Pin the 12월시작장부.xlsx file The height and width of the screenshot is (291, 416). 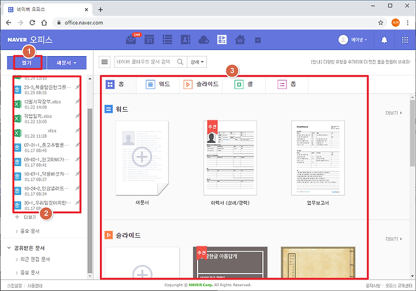[77, 101]
